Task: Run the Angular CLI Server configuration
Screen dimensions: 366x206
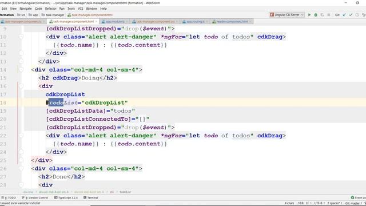Action: [x=309, y=15]
